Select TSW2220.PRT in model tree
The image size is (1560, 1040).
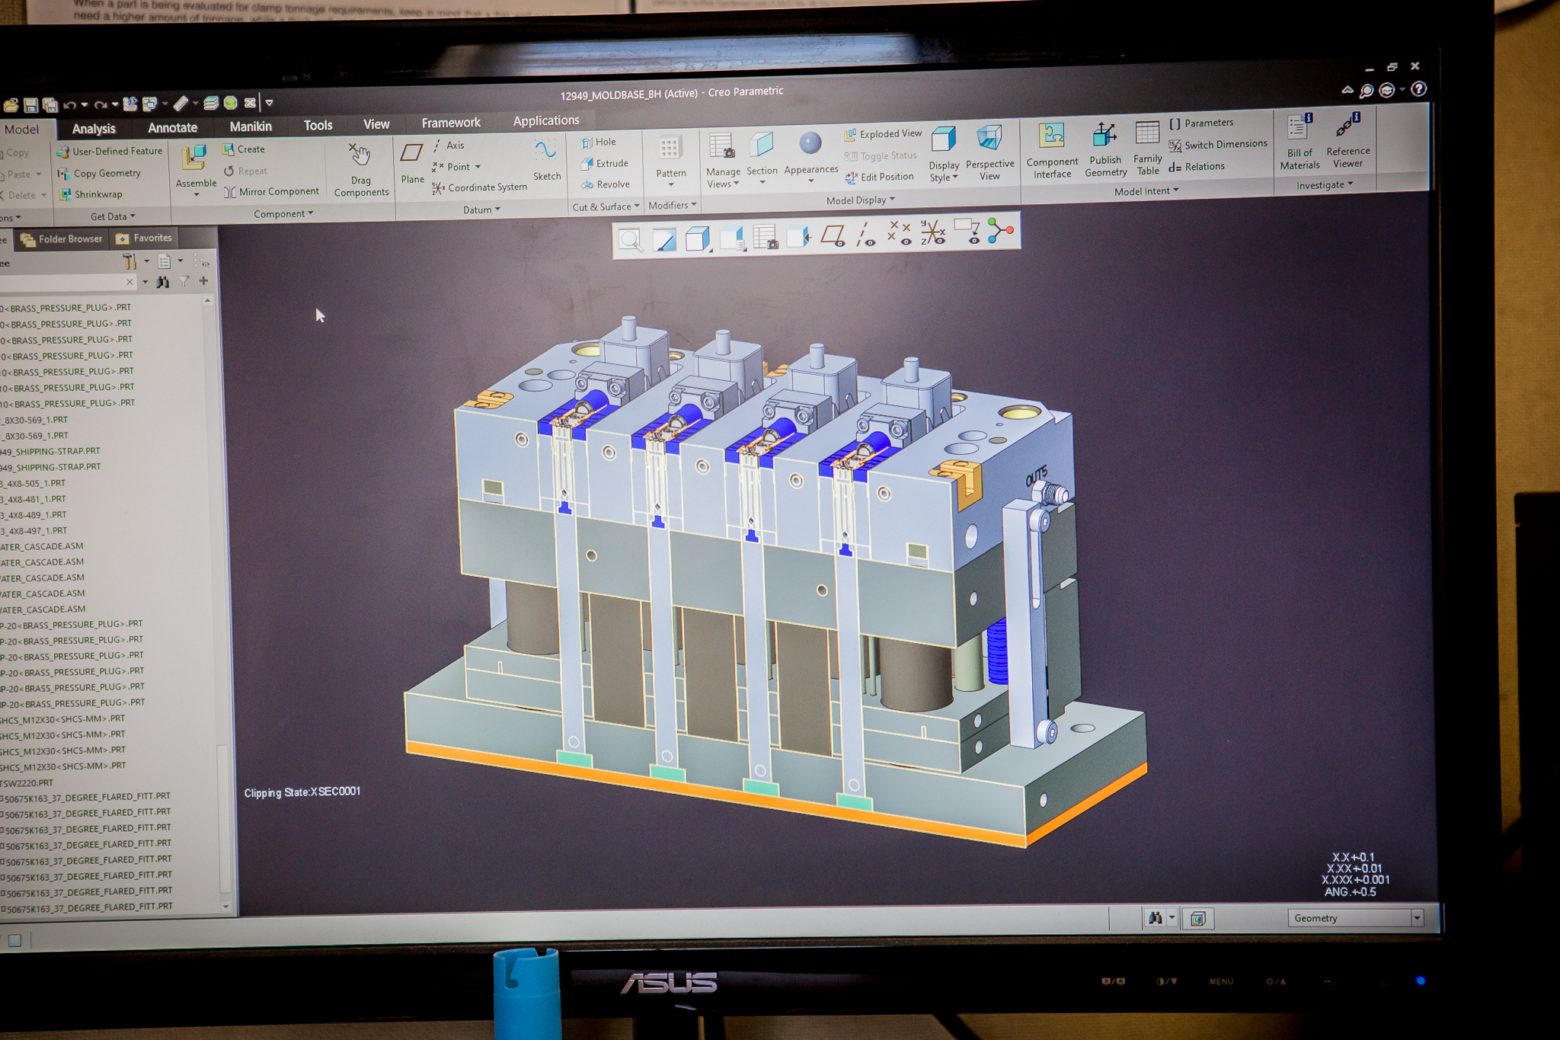(x=27, y=782)
